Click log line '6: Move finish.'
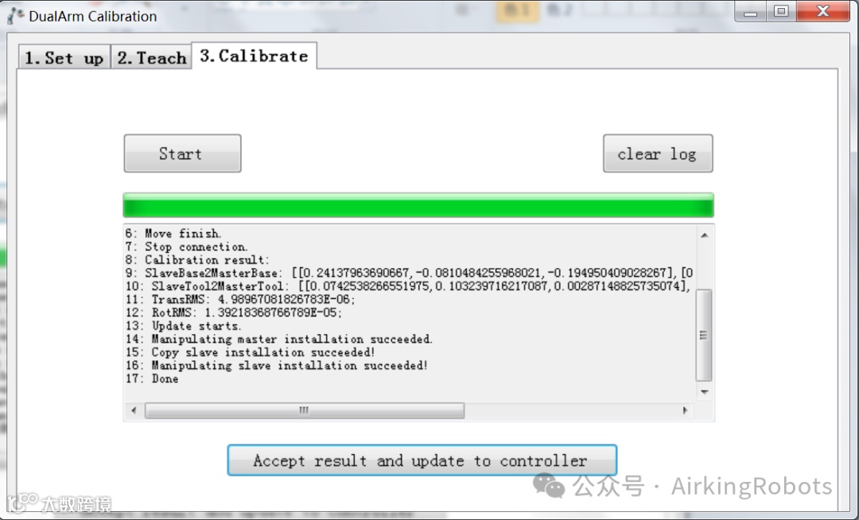Screen dimensions: 859x520 pyautogui.click(x=173, y=233)
